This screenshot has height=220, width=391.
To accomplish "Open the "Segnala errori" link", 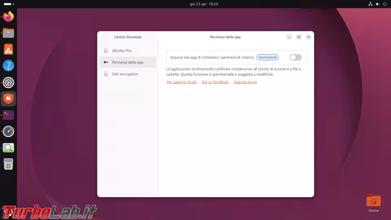I will click(x=245, y=82).
